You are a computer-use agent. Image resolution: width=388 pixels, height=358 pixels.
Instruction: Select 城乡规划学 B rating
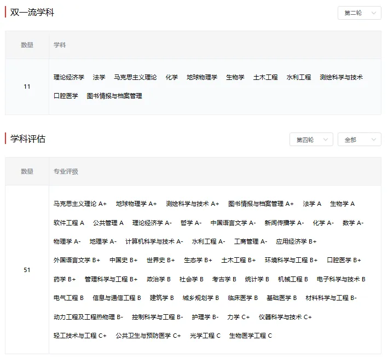point(201,298)
